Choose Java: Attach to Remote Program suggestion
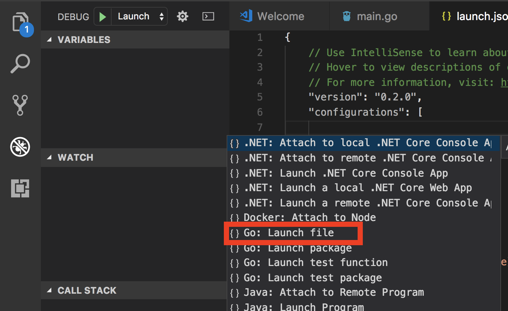508x311 pixels. pos(364,292)
